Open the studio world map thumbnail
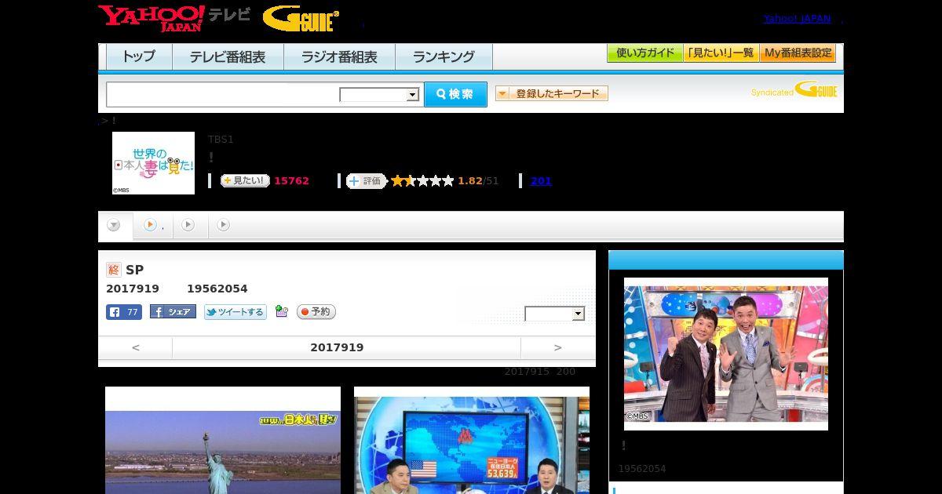The image size is (942, 494). [472, 440]
